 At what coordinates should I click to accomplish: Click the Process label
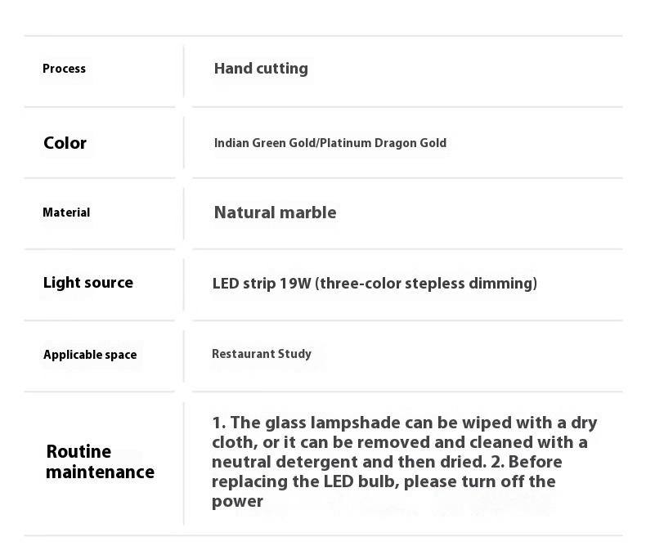(x=64, y=69)
